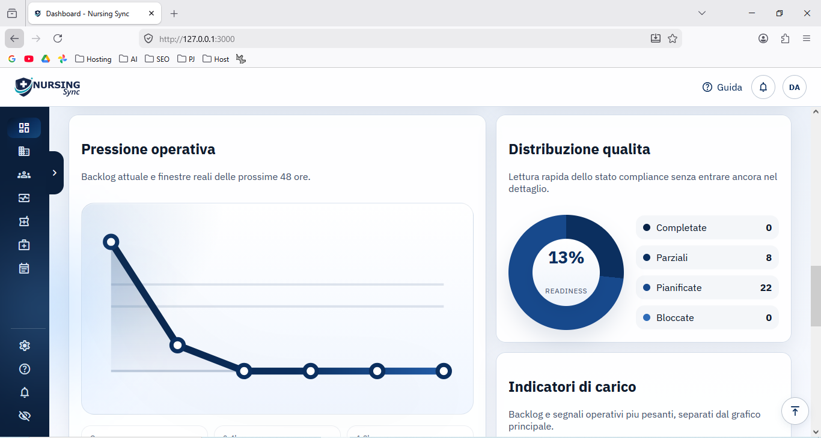The height and width of the screenshot is (438, 821).
Task: Click the Pianificate blue color dot
Action: 647,287
